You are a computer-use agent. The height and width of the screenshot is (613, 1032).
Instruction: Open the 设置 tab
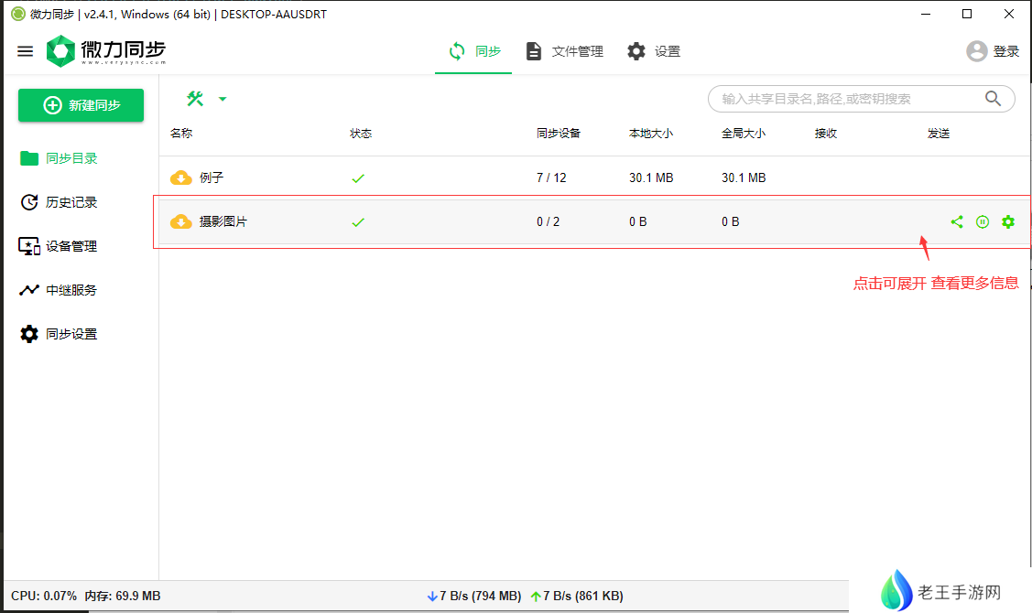point(654,51)
